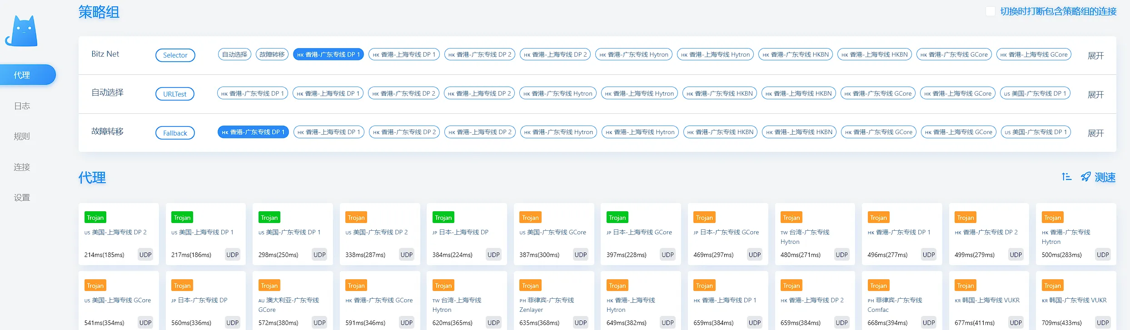Click the green Trojan tag on 日本-上海专线 DP
The height and width of the screenshot is (330, 1130).
(443, 218)
